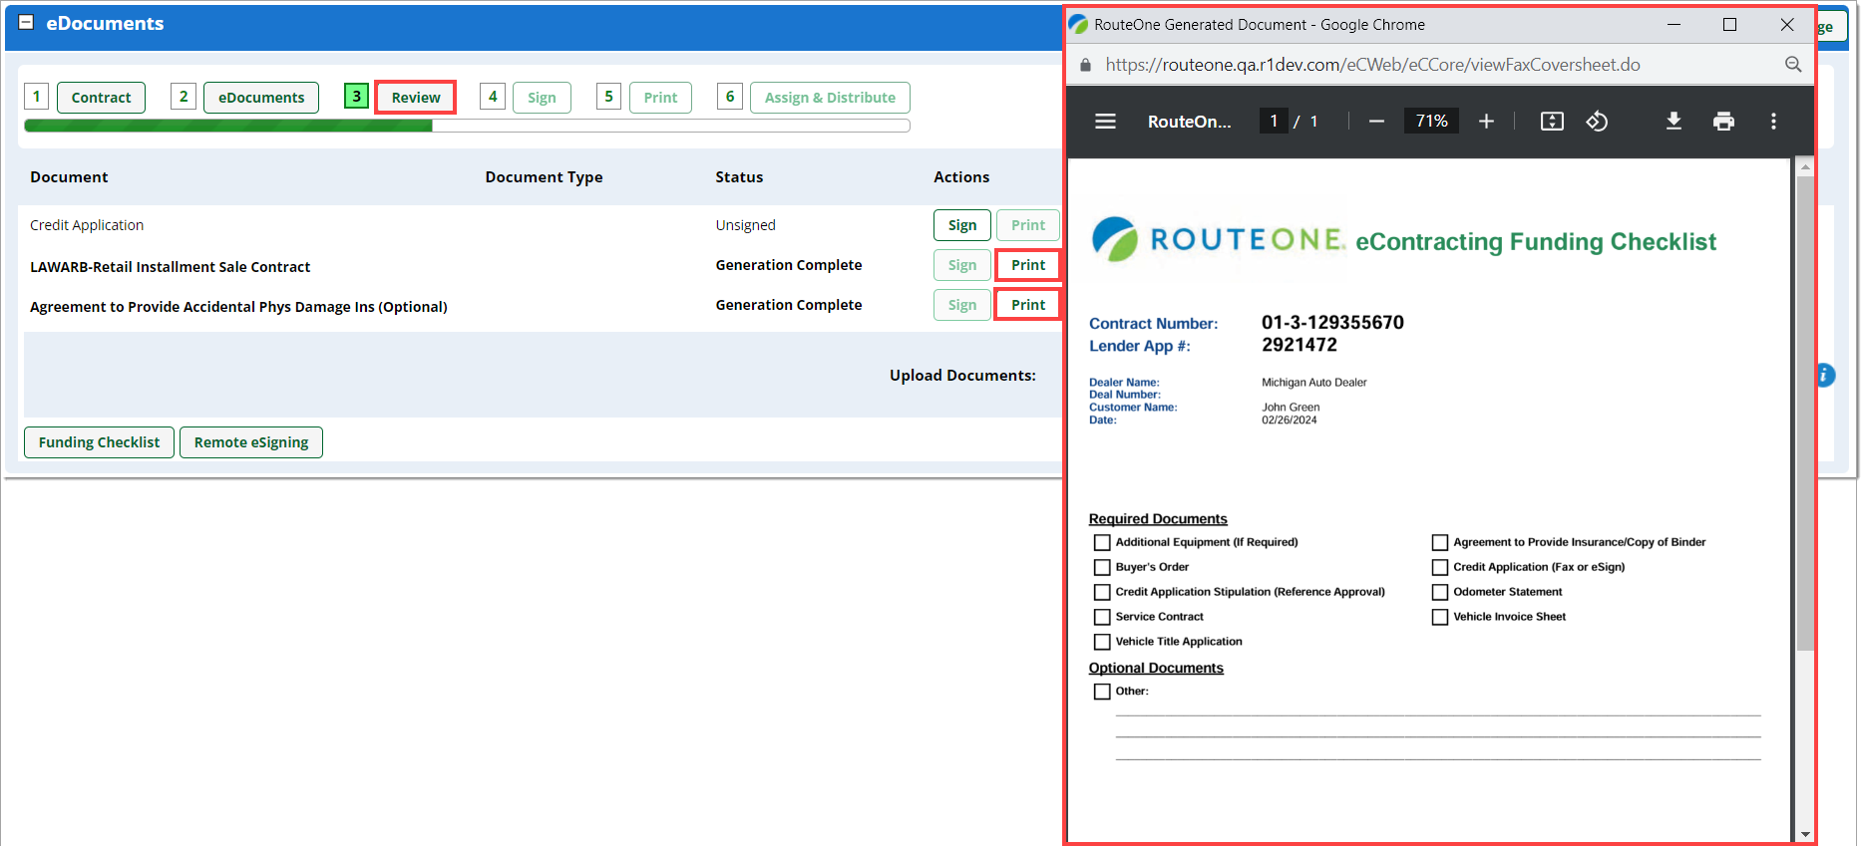
Task: Click step number 3 box
Action: pos(356,97)
